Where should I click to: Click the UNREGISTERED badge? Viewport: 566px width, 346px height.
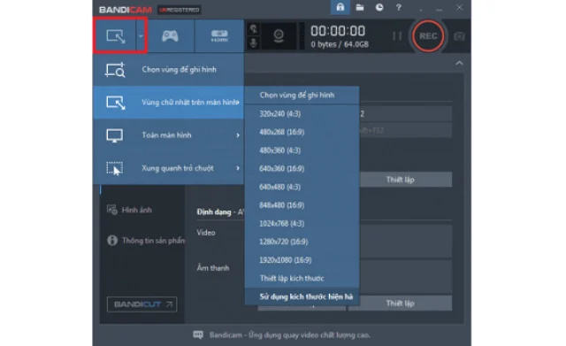pos(180,10)
